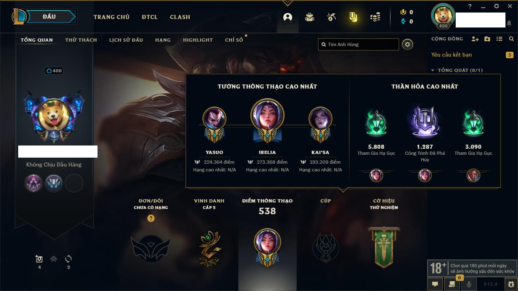The image size is (518, 291).
Task: Open Yêu cầu kết bạn friend requests
Action: click(x=451, y=55)
